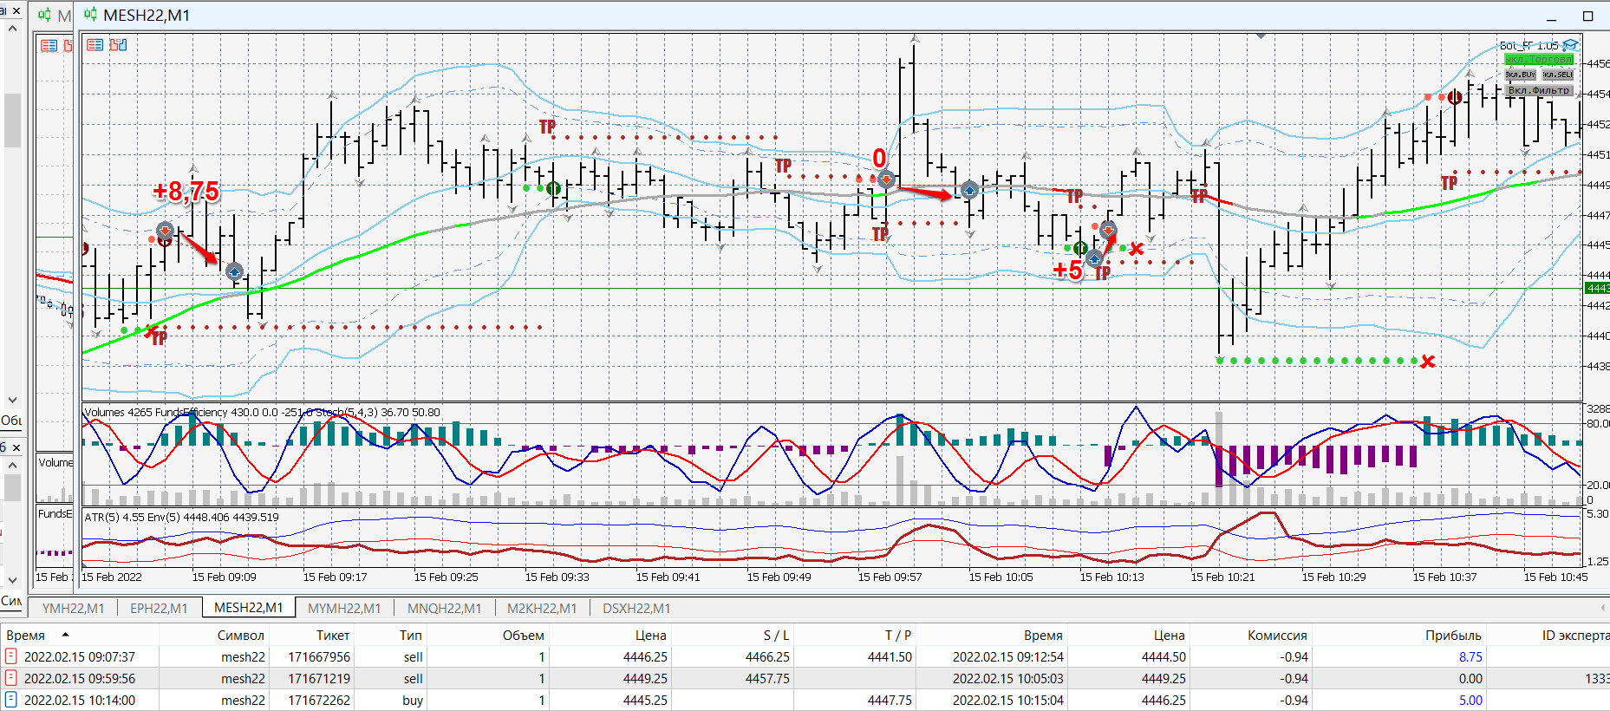Click the sort arrow next to Время header
The height and width of the screenshot is (711, 1610).
pyautogui.click(x=65, y=636)
